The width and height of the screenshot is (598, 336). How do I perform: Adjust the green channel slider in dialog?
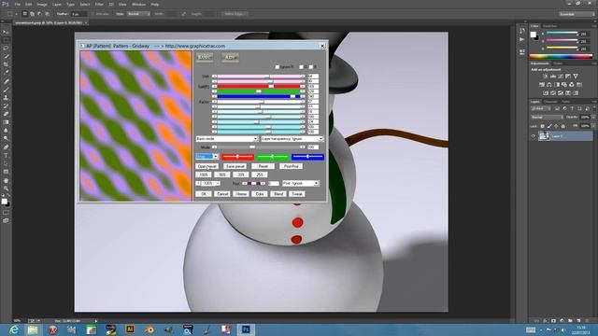pyautogui.click(x=272, y=157)
